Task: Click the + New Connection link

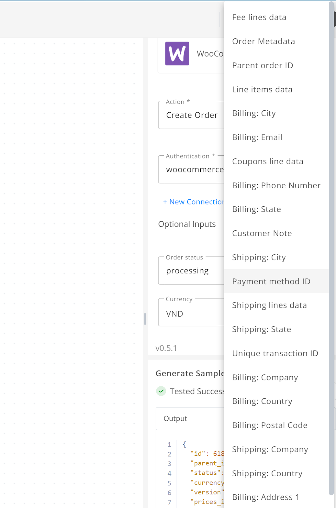Action: 194,202
